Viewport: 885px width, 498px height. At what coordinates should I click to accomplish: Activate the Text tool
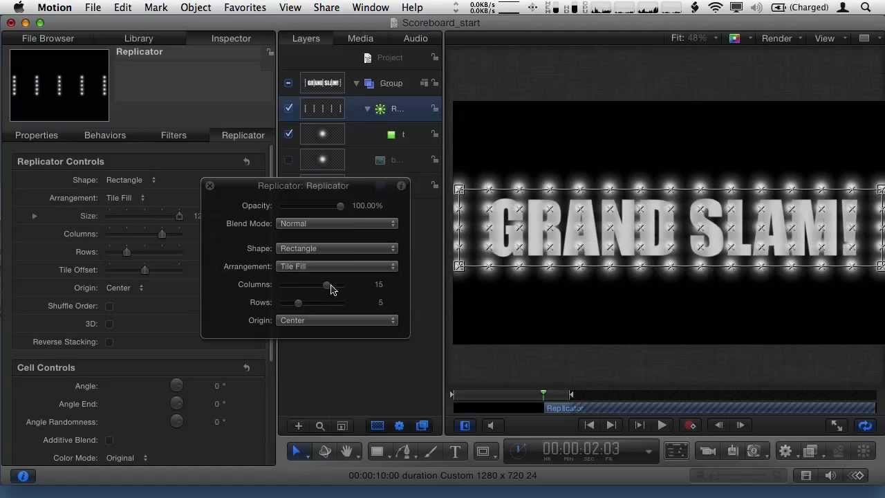[x=455, y=452]
